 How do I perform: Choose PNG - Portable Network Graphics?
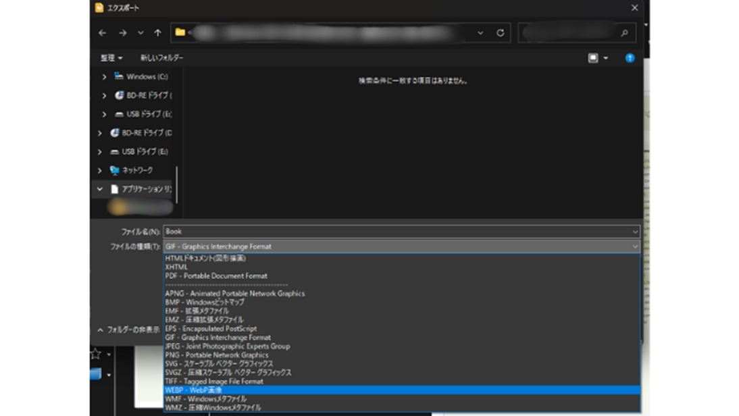216,355
